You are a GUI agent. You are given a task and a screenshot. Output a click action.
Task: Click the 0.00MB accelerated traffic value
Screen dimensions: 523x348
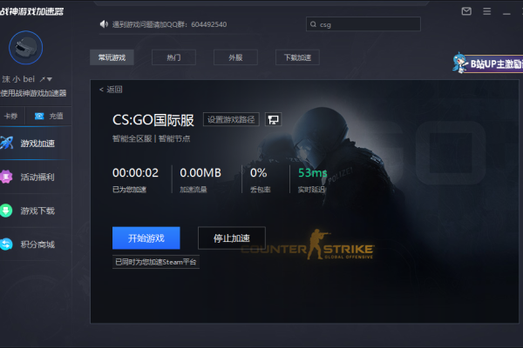[x=200, y=172]
